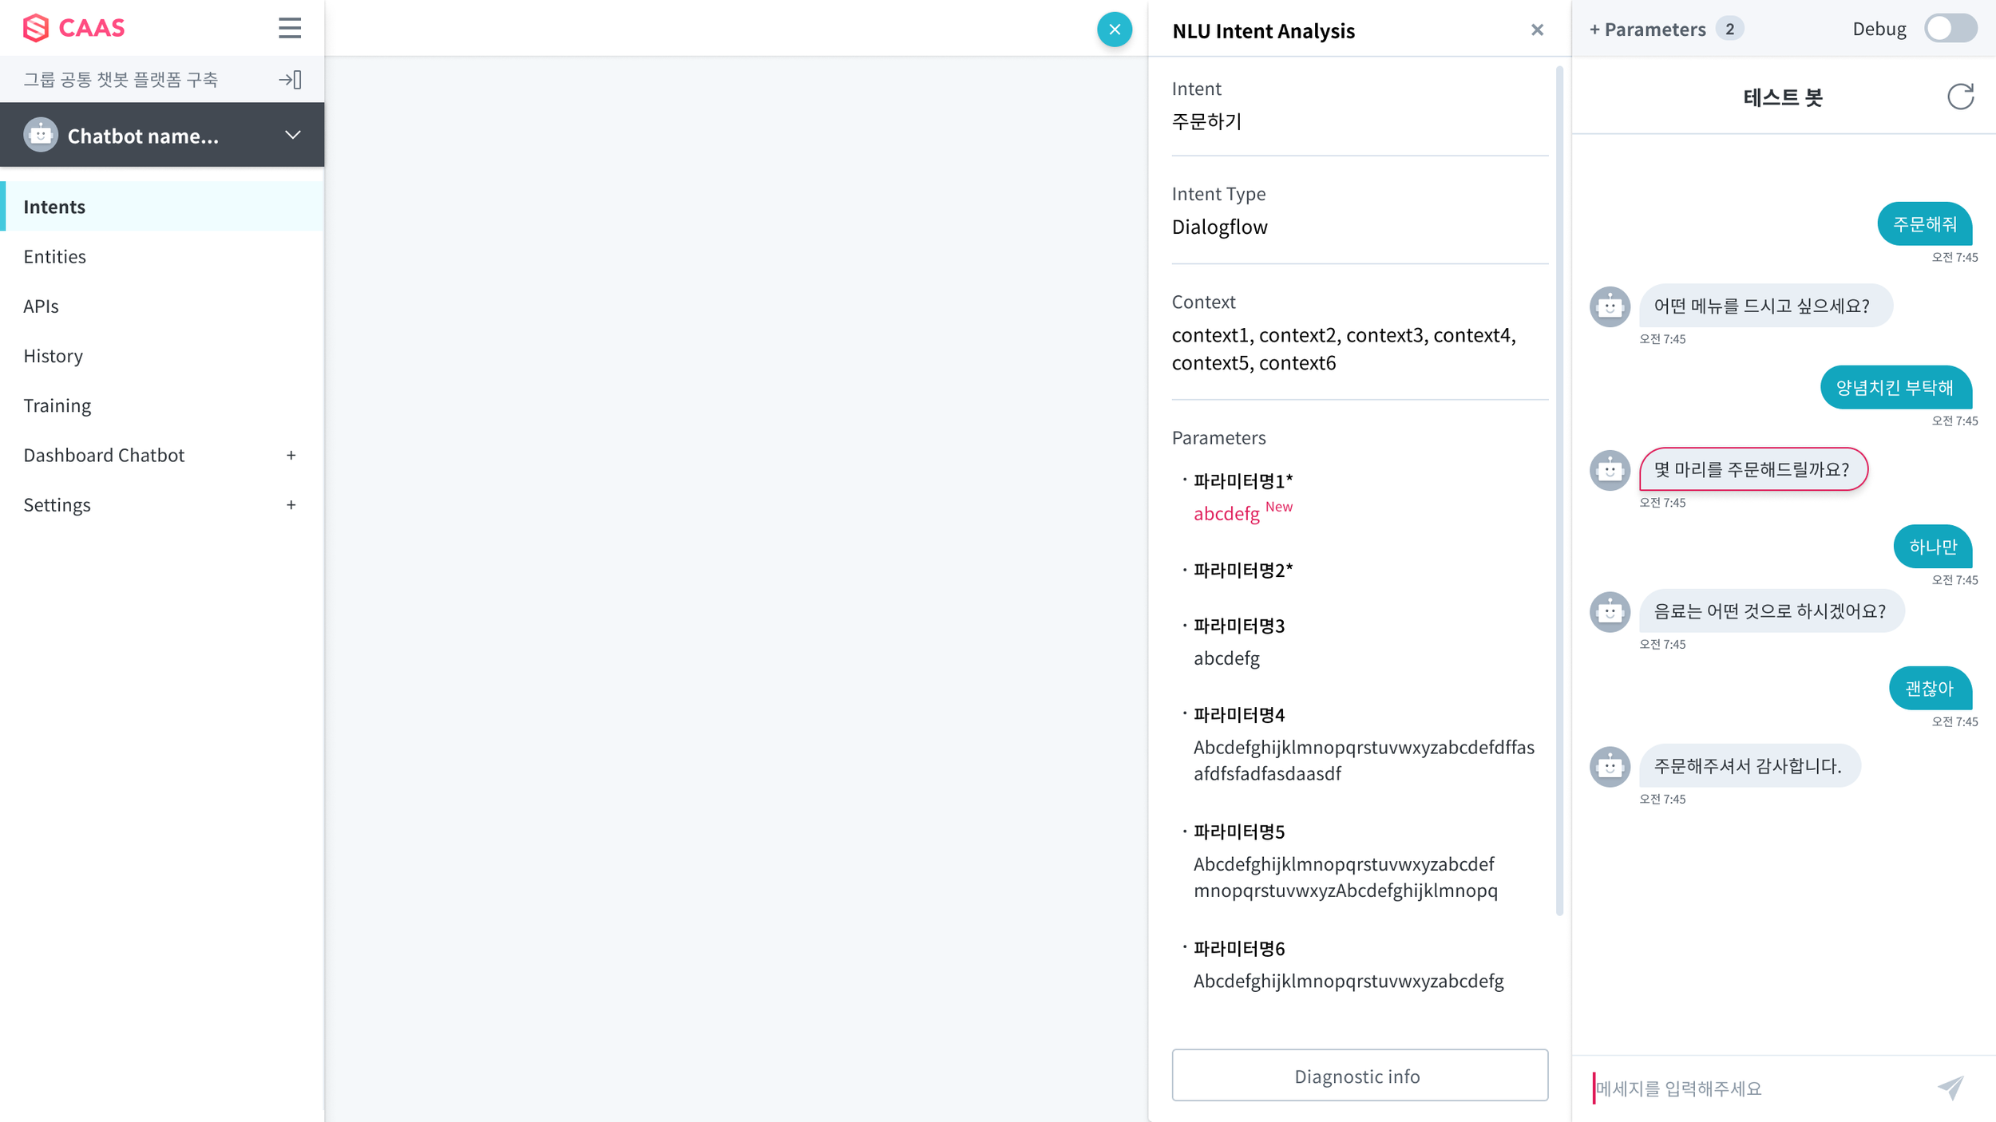Expand Dashboard Chatbot submenu
The height and width of the screenshot is (1122, 1996).
pos(291,455)
